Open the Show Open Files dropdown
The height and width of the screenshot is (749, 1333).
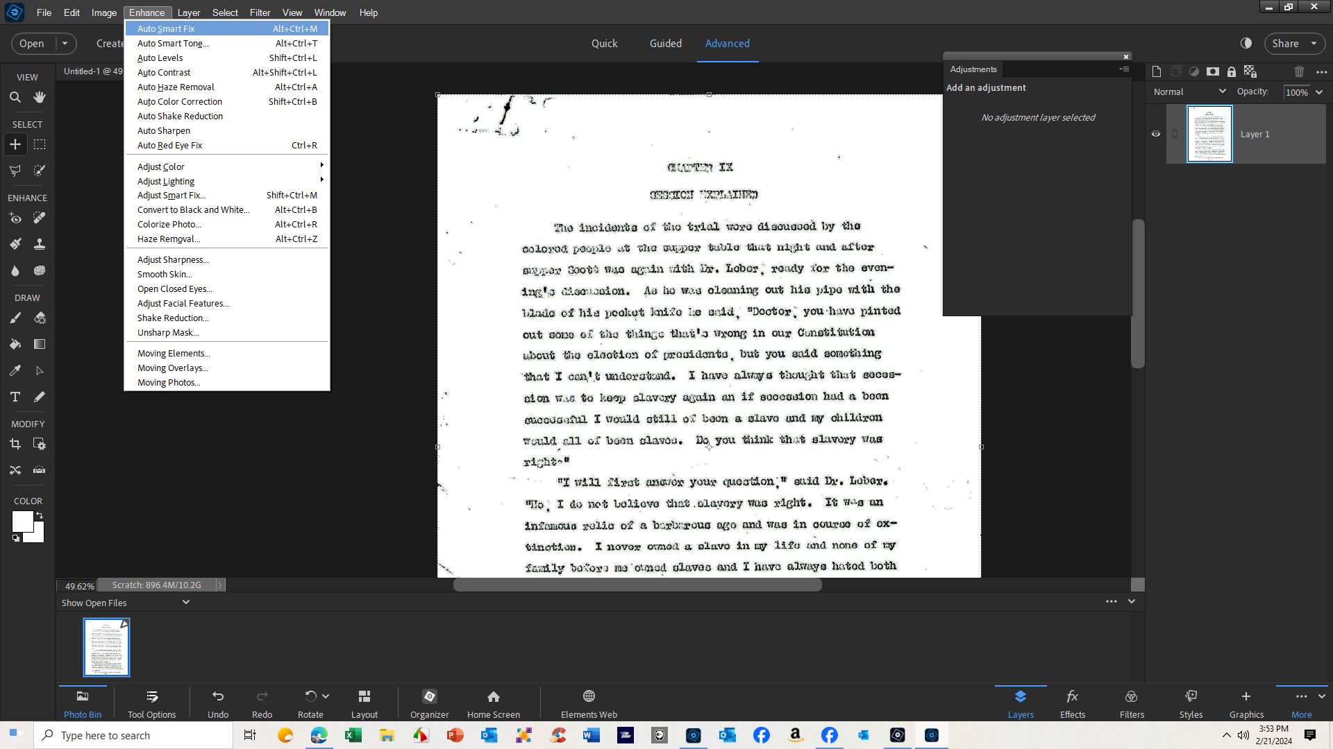pyautogui.click(x=185, y=602)
